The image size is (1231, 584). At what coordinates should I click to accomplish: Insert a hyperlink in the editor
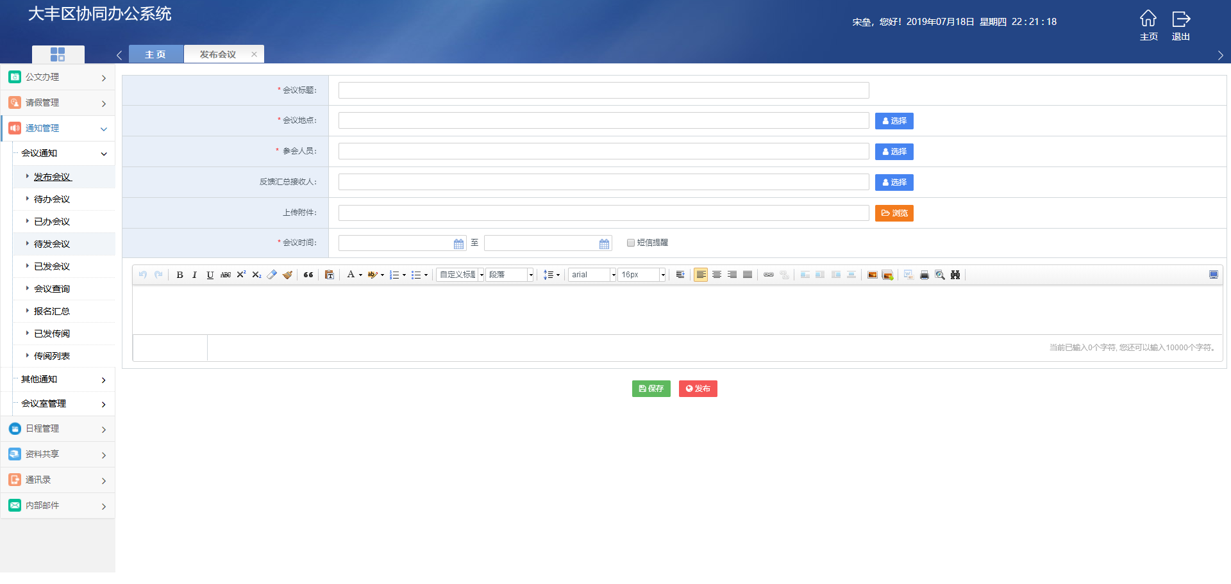click(x=769, y=275)
